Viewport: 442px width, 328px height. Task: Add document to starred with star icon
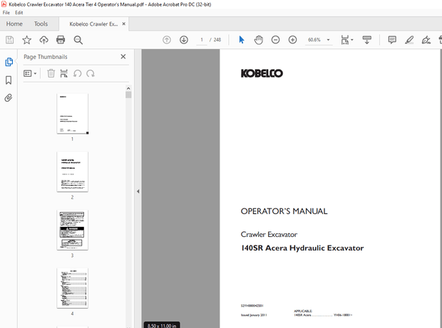click(x=27, y=40)
